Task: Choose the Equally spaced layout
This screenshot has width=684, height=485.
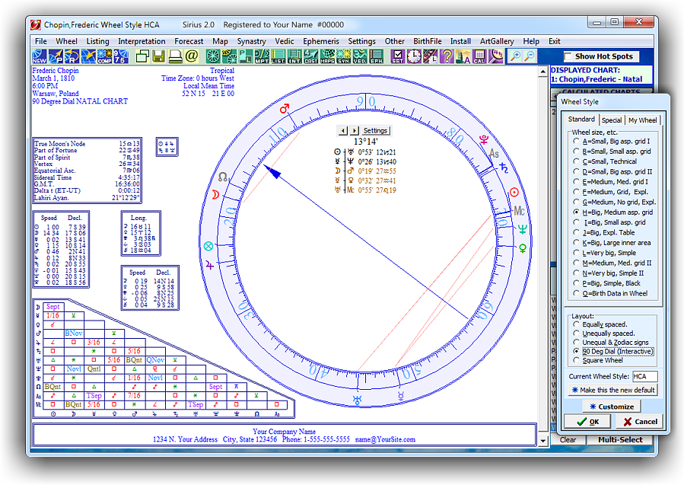Action: click(576, 324)
